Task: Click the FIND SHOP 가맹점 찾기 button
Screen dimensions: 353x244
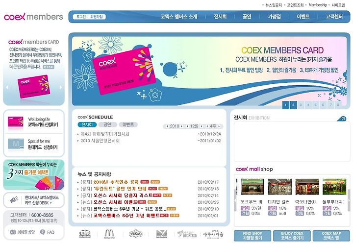Action: (252, 236)
